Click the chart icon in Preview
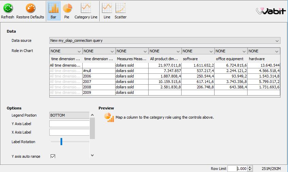Viewport: 288px width, 172px height. [109, 118]
